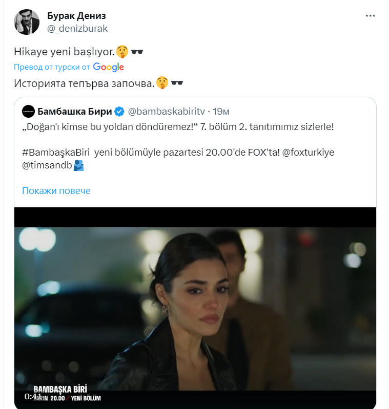Click Бурак Дениз profile avatar

tap(27, 22)
